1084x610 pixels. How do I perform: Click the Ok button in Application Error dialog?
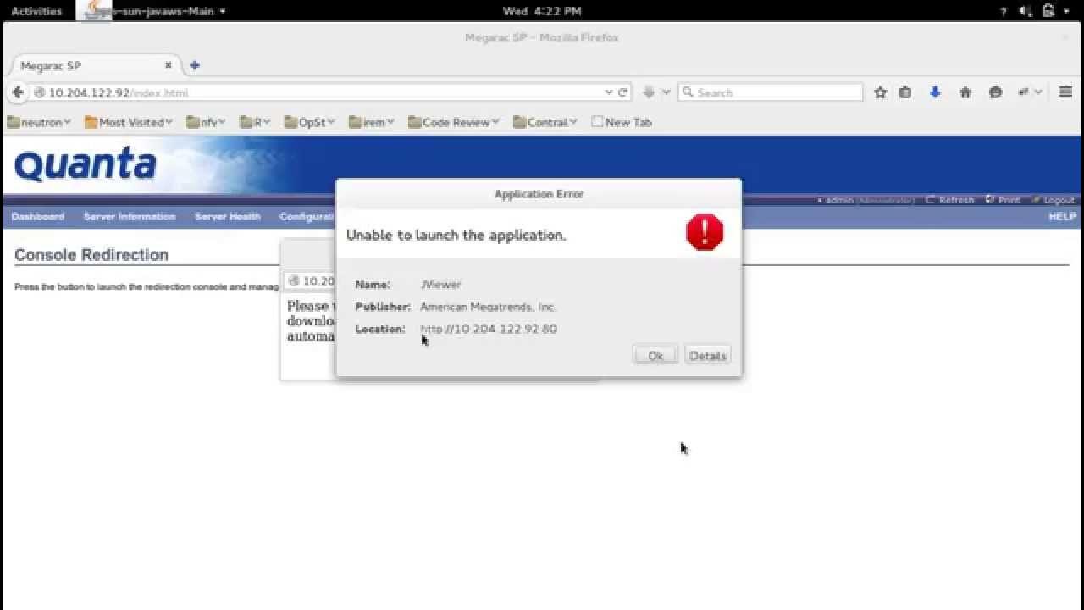click(x=655, y=356)
